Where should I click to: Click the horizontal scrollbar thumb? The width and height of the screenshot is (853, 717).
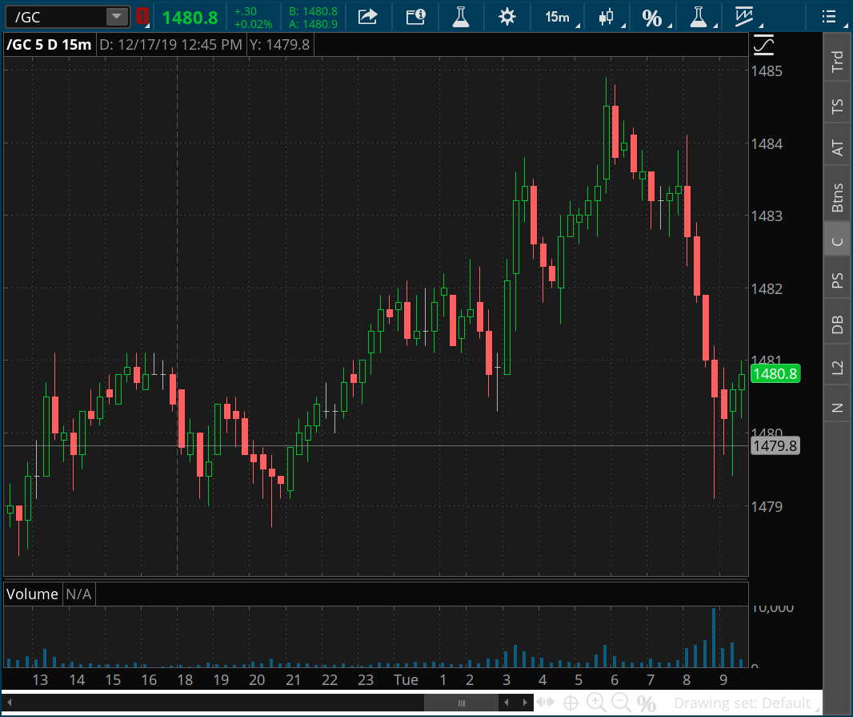(462, 703)
